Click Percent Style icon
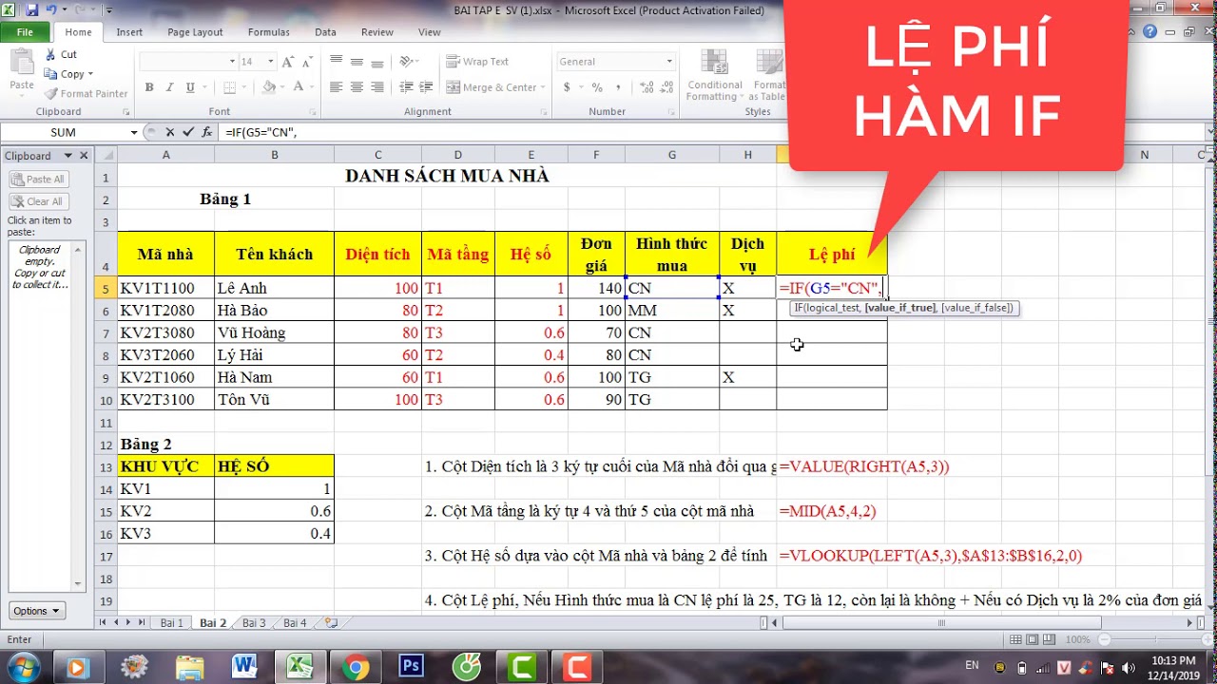This screenshot has width=1217, height=684. [597, 87]
